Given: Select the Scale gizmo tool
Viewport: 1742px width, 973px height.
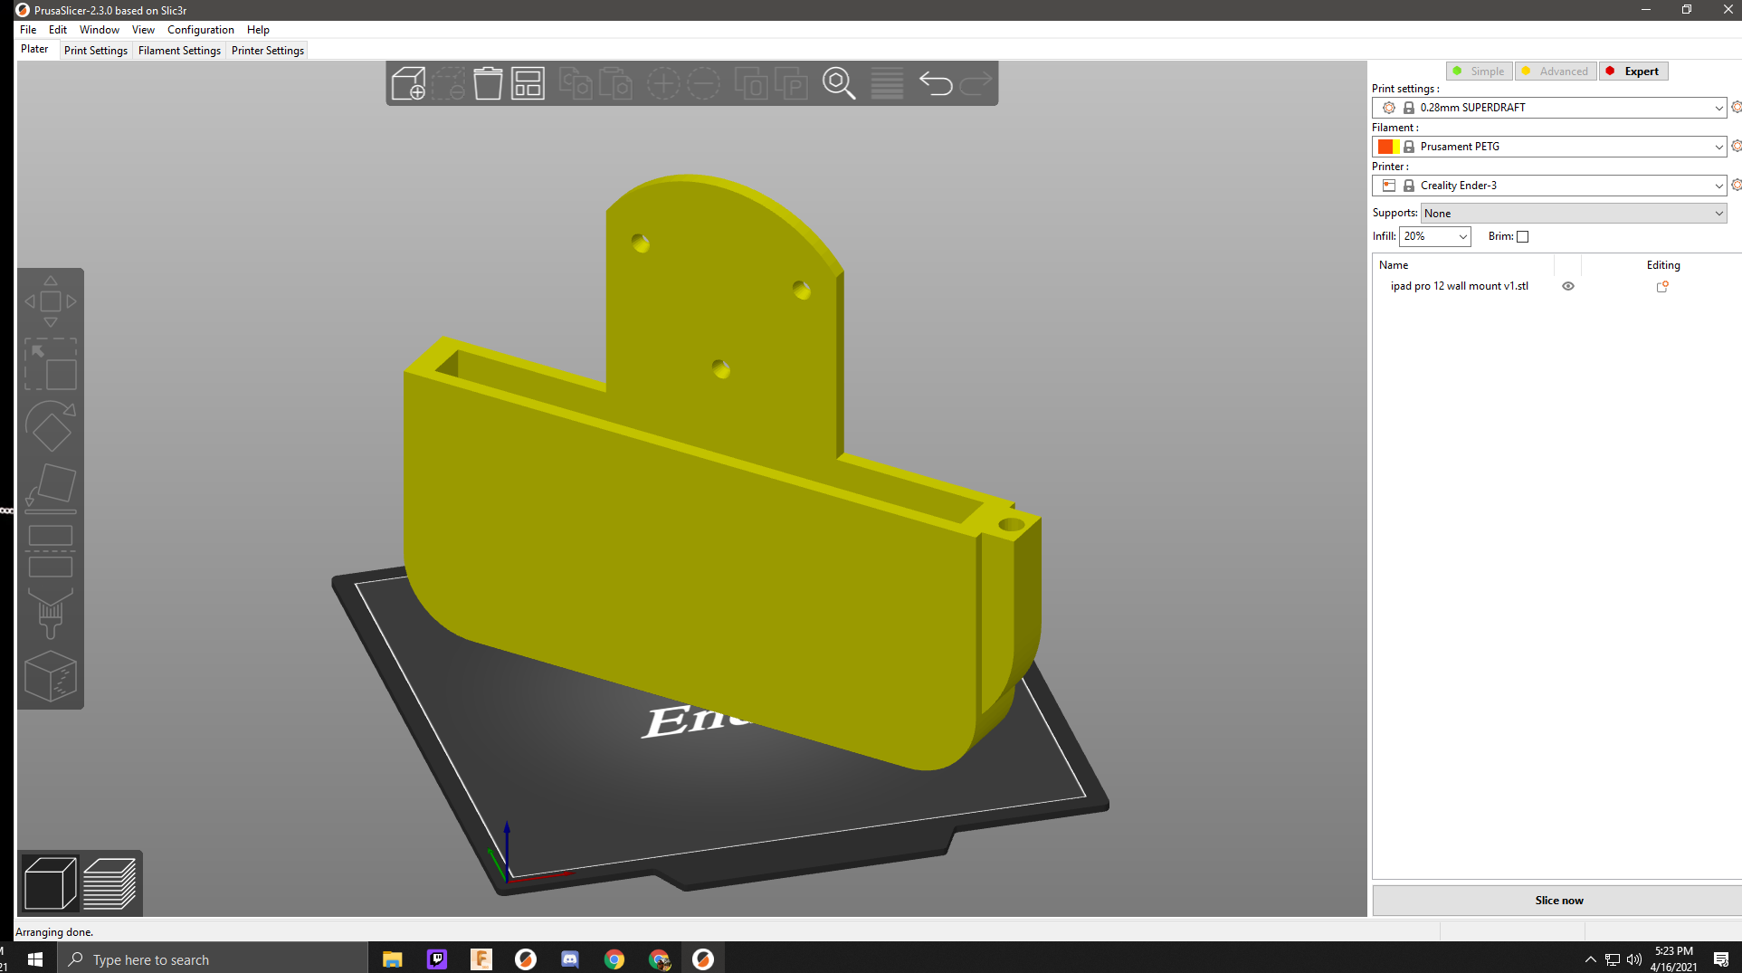Looking at the screenshot, I should 51,365.
